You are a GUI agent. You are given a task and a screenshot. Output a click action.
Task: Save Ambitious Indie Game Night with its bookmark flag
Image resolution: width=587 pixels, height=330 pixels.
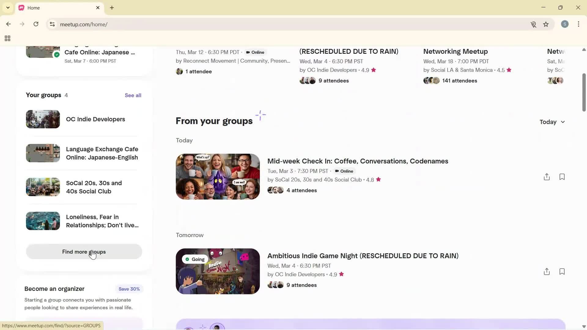pos(562,271)
